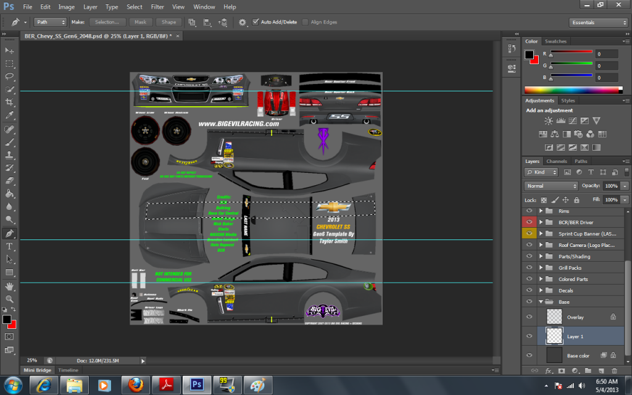Switch to the Swatches tab
The width and height of the screenshot is (632, 395).
click(x=555, y=41)
